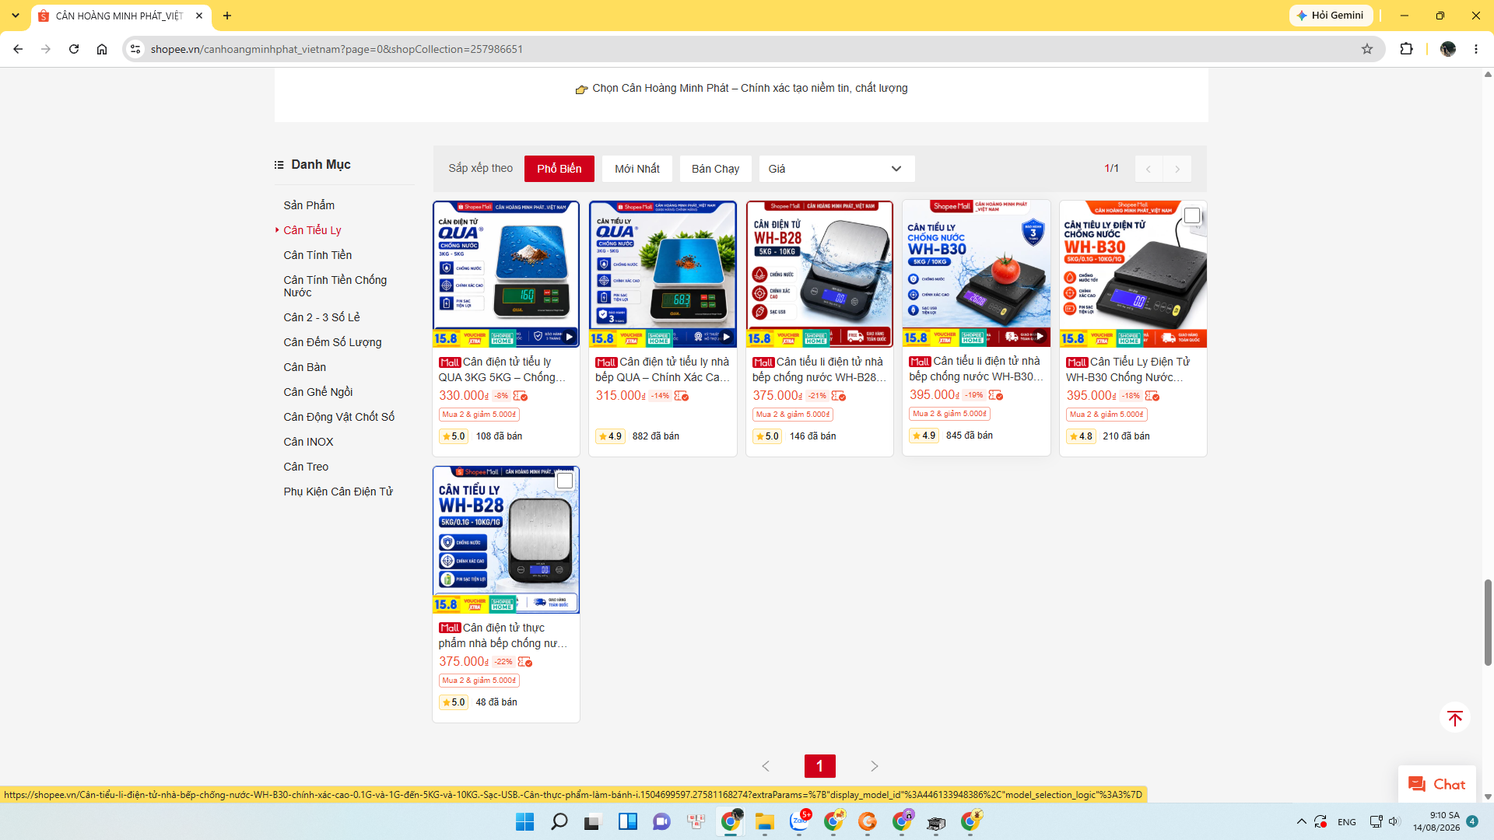Open the notification count badge
The width and height of the screenshot is (1494, 840).
[1472, 821]
